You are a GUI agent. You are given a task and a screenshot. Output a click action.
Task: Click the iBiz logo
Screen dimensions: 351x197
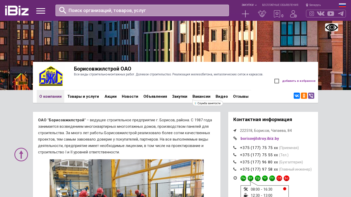pos(17,11)
